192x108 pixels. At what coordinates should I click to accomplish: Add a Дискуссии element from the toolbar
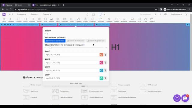(x=132, y=20)
